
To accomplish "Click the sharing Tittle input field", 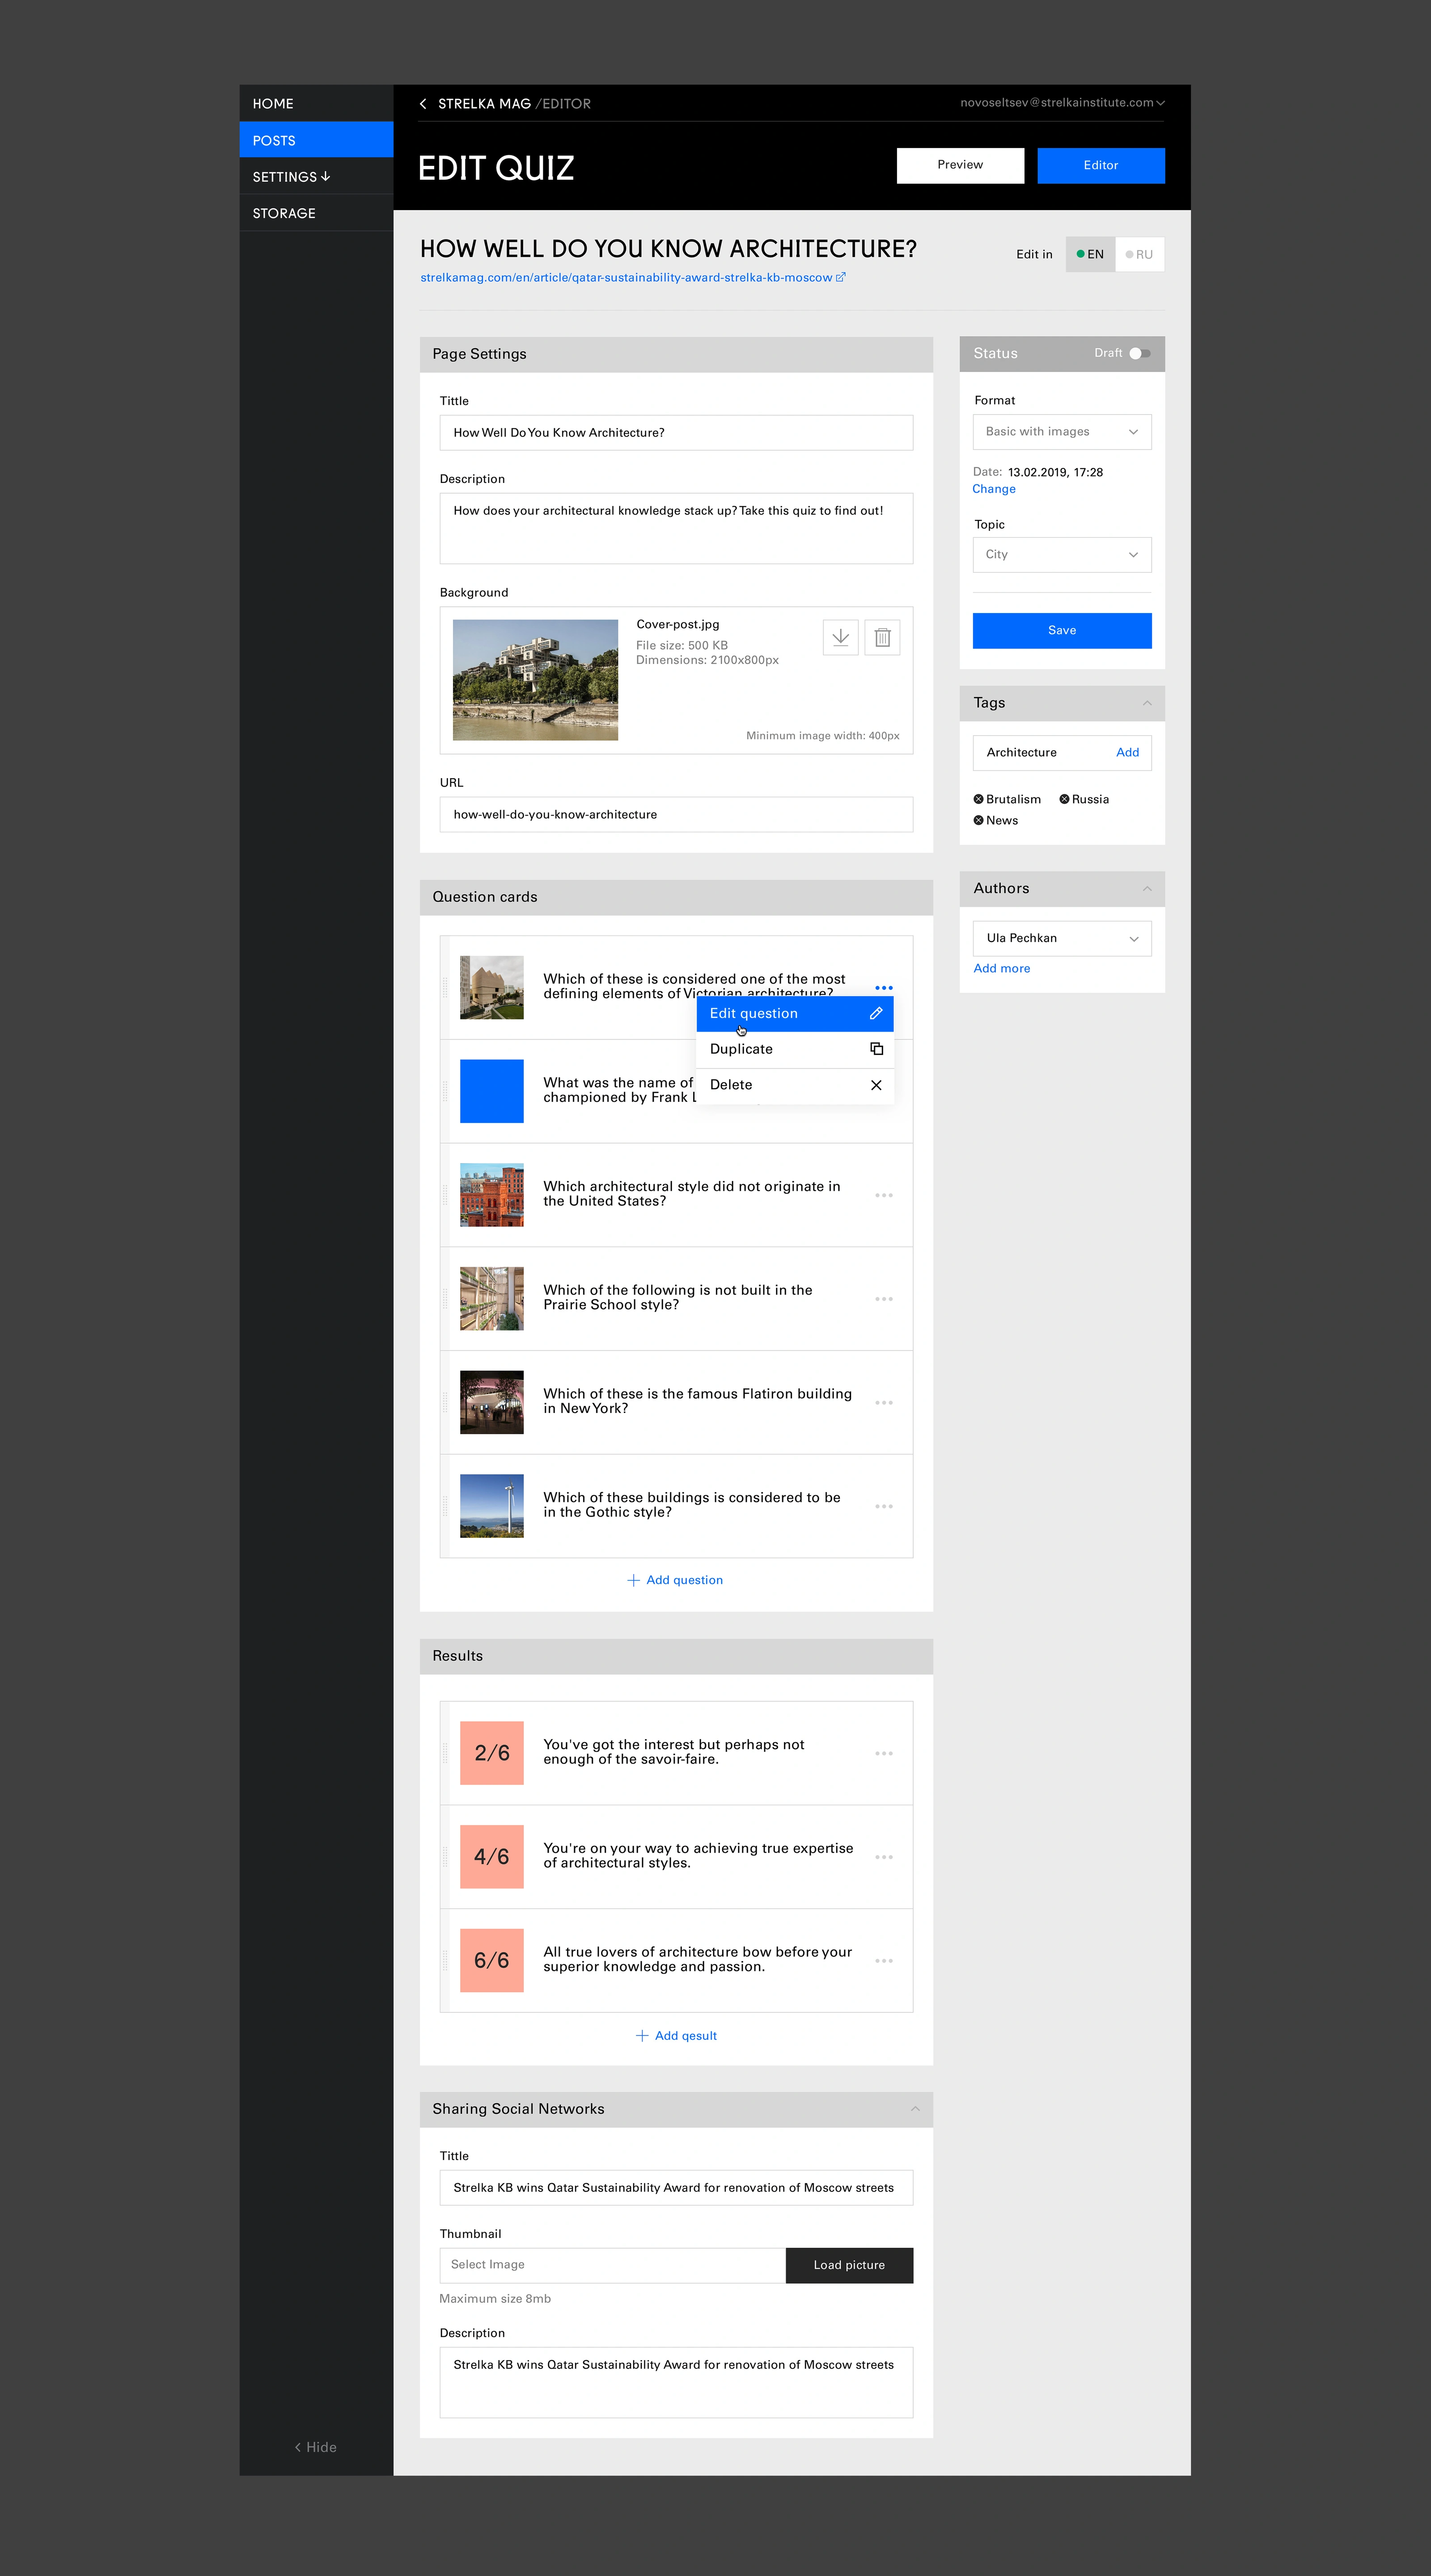I will tap(676, 2187).
